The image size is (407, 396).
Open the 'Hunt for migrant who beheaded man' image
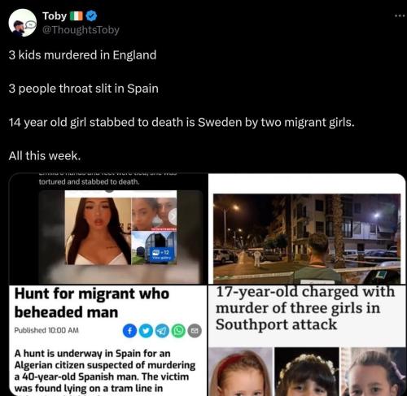[x=108, y=341]
